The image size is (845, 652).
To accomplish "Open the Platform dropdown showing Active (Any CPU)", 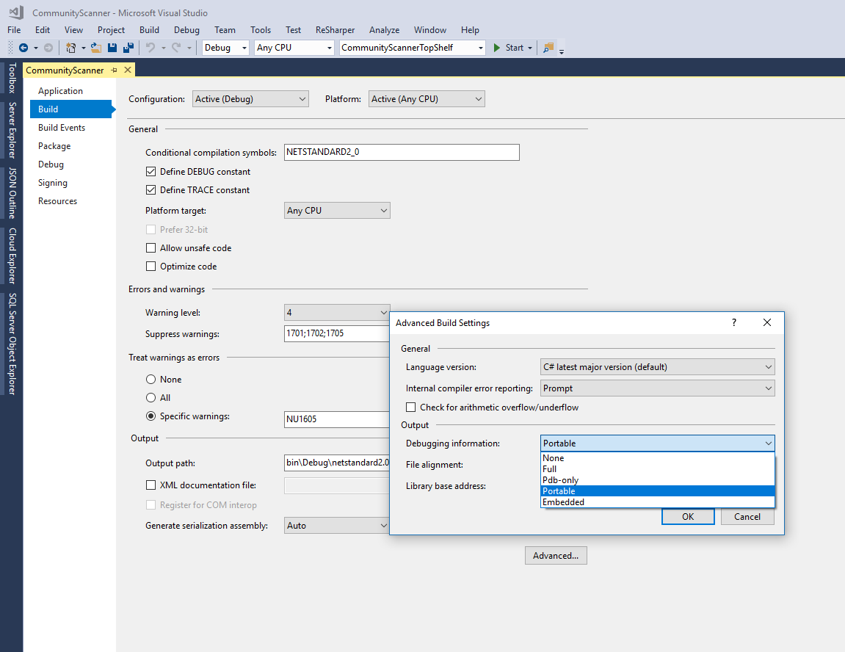I will coord(427,99).
